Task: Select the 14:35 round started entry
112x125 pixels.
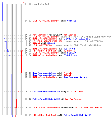Action: pos(37,4)
